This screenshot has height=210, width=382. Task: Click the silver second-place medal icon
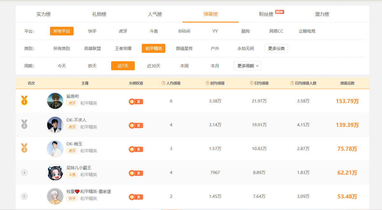pos(24,124)
